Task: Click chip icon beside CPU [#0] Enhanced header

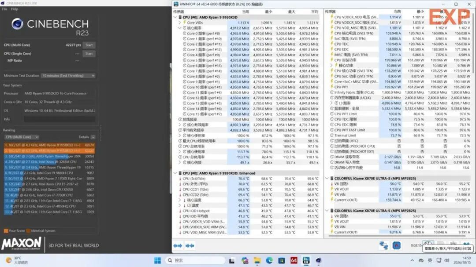Action: tap(180, 173)
